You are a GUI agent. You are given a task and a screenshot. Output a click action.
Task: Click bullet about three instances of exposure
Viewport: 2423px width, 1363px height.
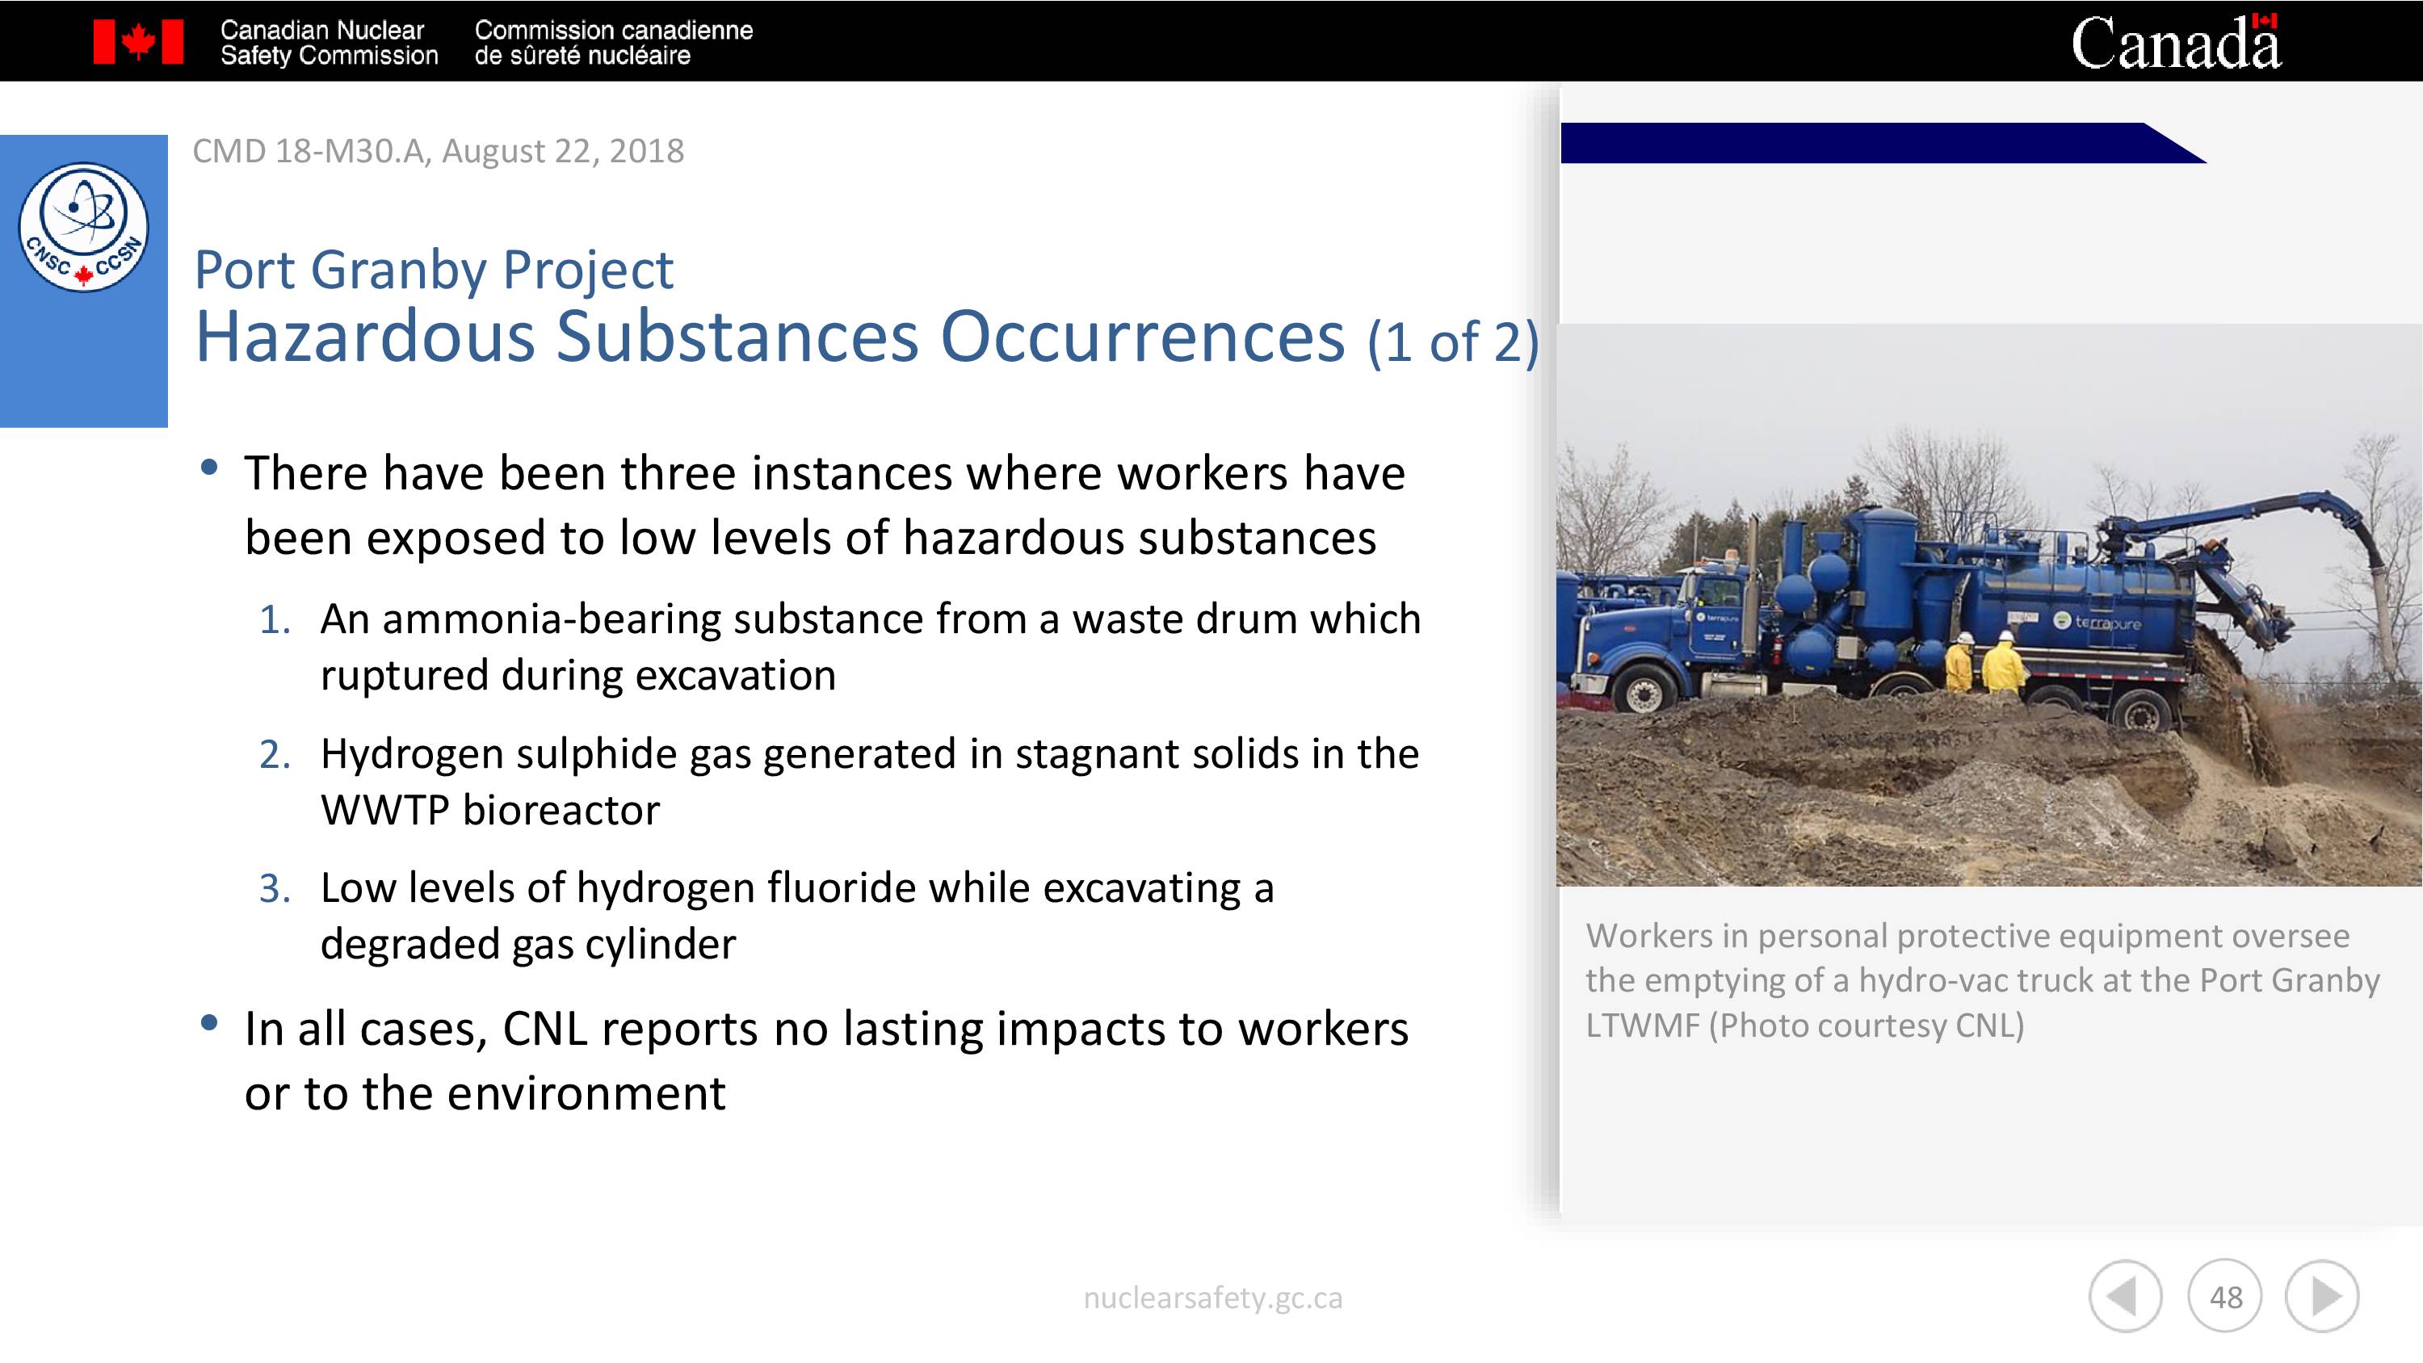click(x=825, y=505)
